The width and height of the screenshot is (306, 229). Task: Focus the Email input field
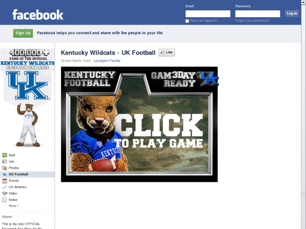coord(208,14)
